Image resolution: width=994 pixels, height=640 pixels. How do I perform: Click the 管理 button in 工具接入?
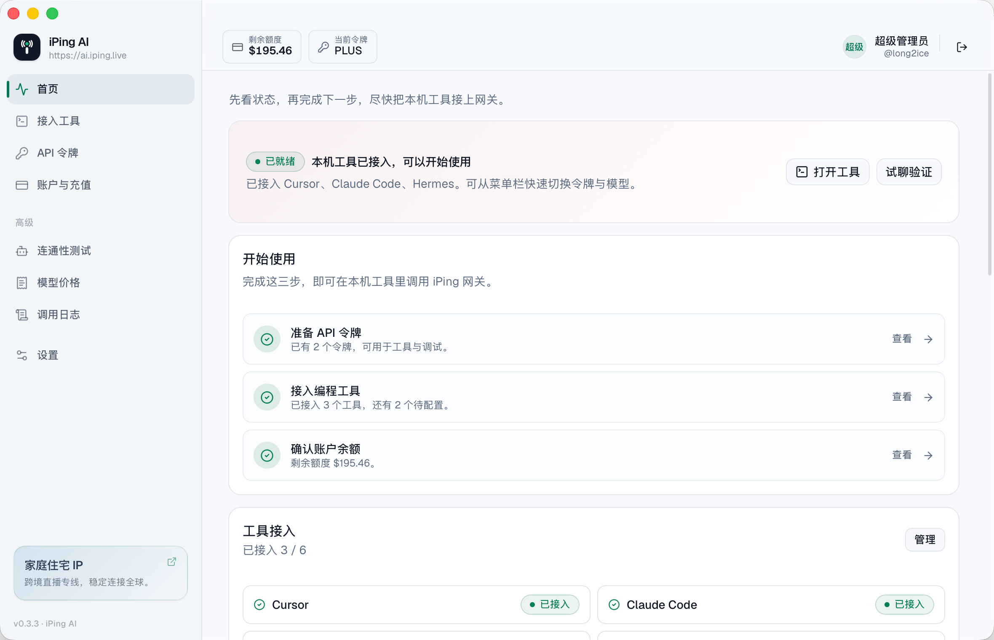[x=925, y=540]
